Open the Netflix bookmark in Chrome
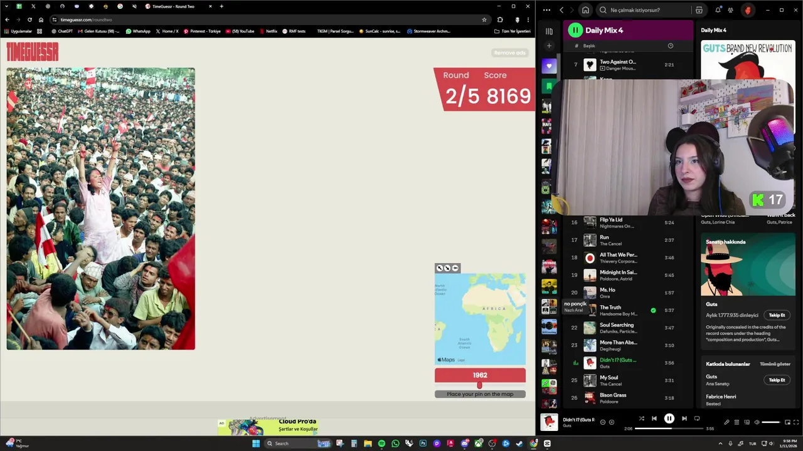Viewport: 803px width, 451px height. [268, 31]
